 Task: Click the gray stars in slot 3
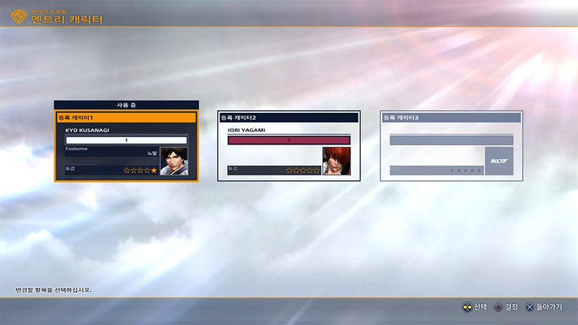pyautogui.click(x=466, y=170)
